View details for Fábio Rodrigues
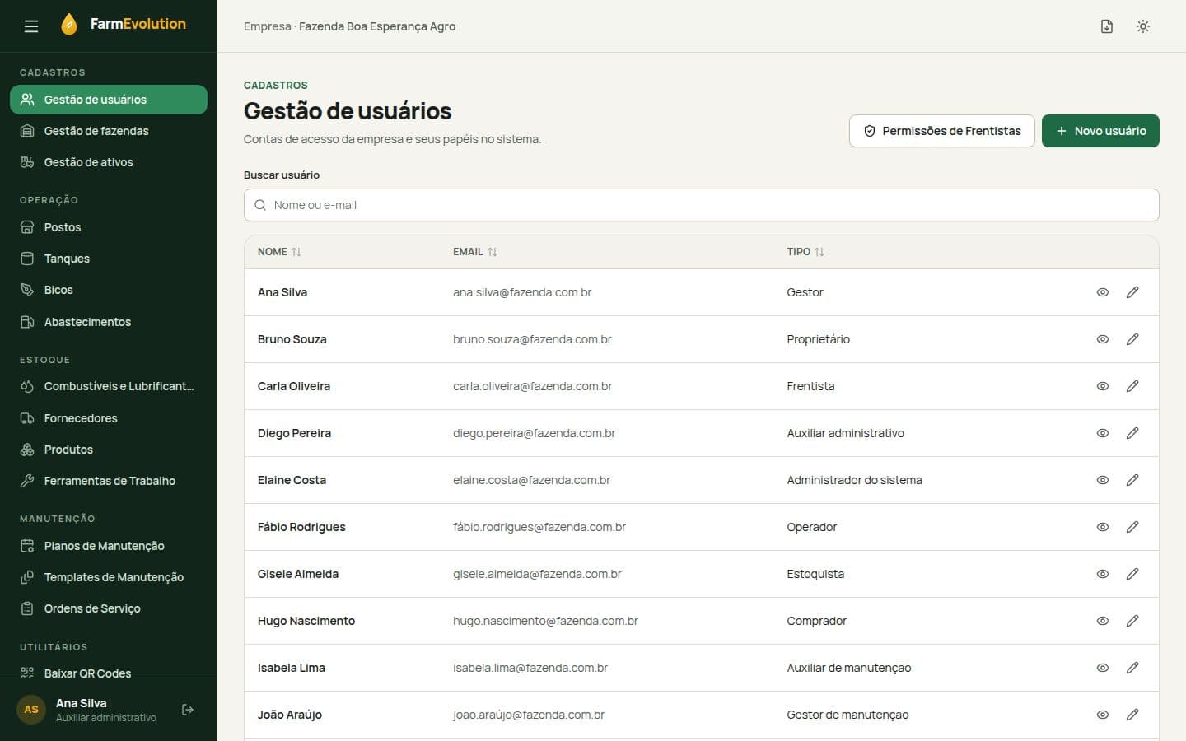This screenshot has height=741, width=1186. point(1103,527)
